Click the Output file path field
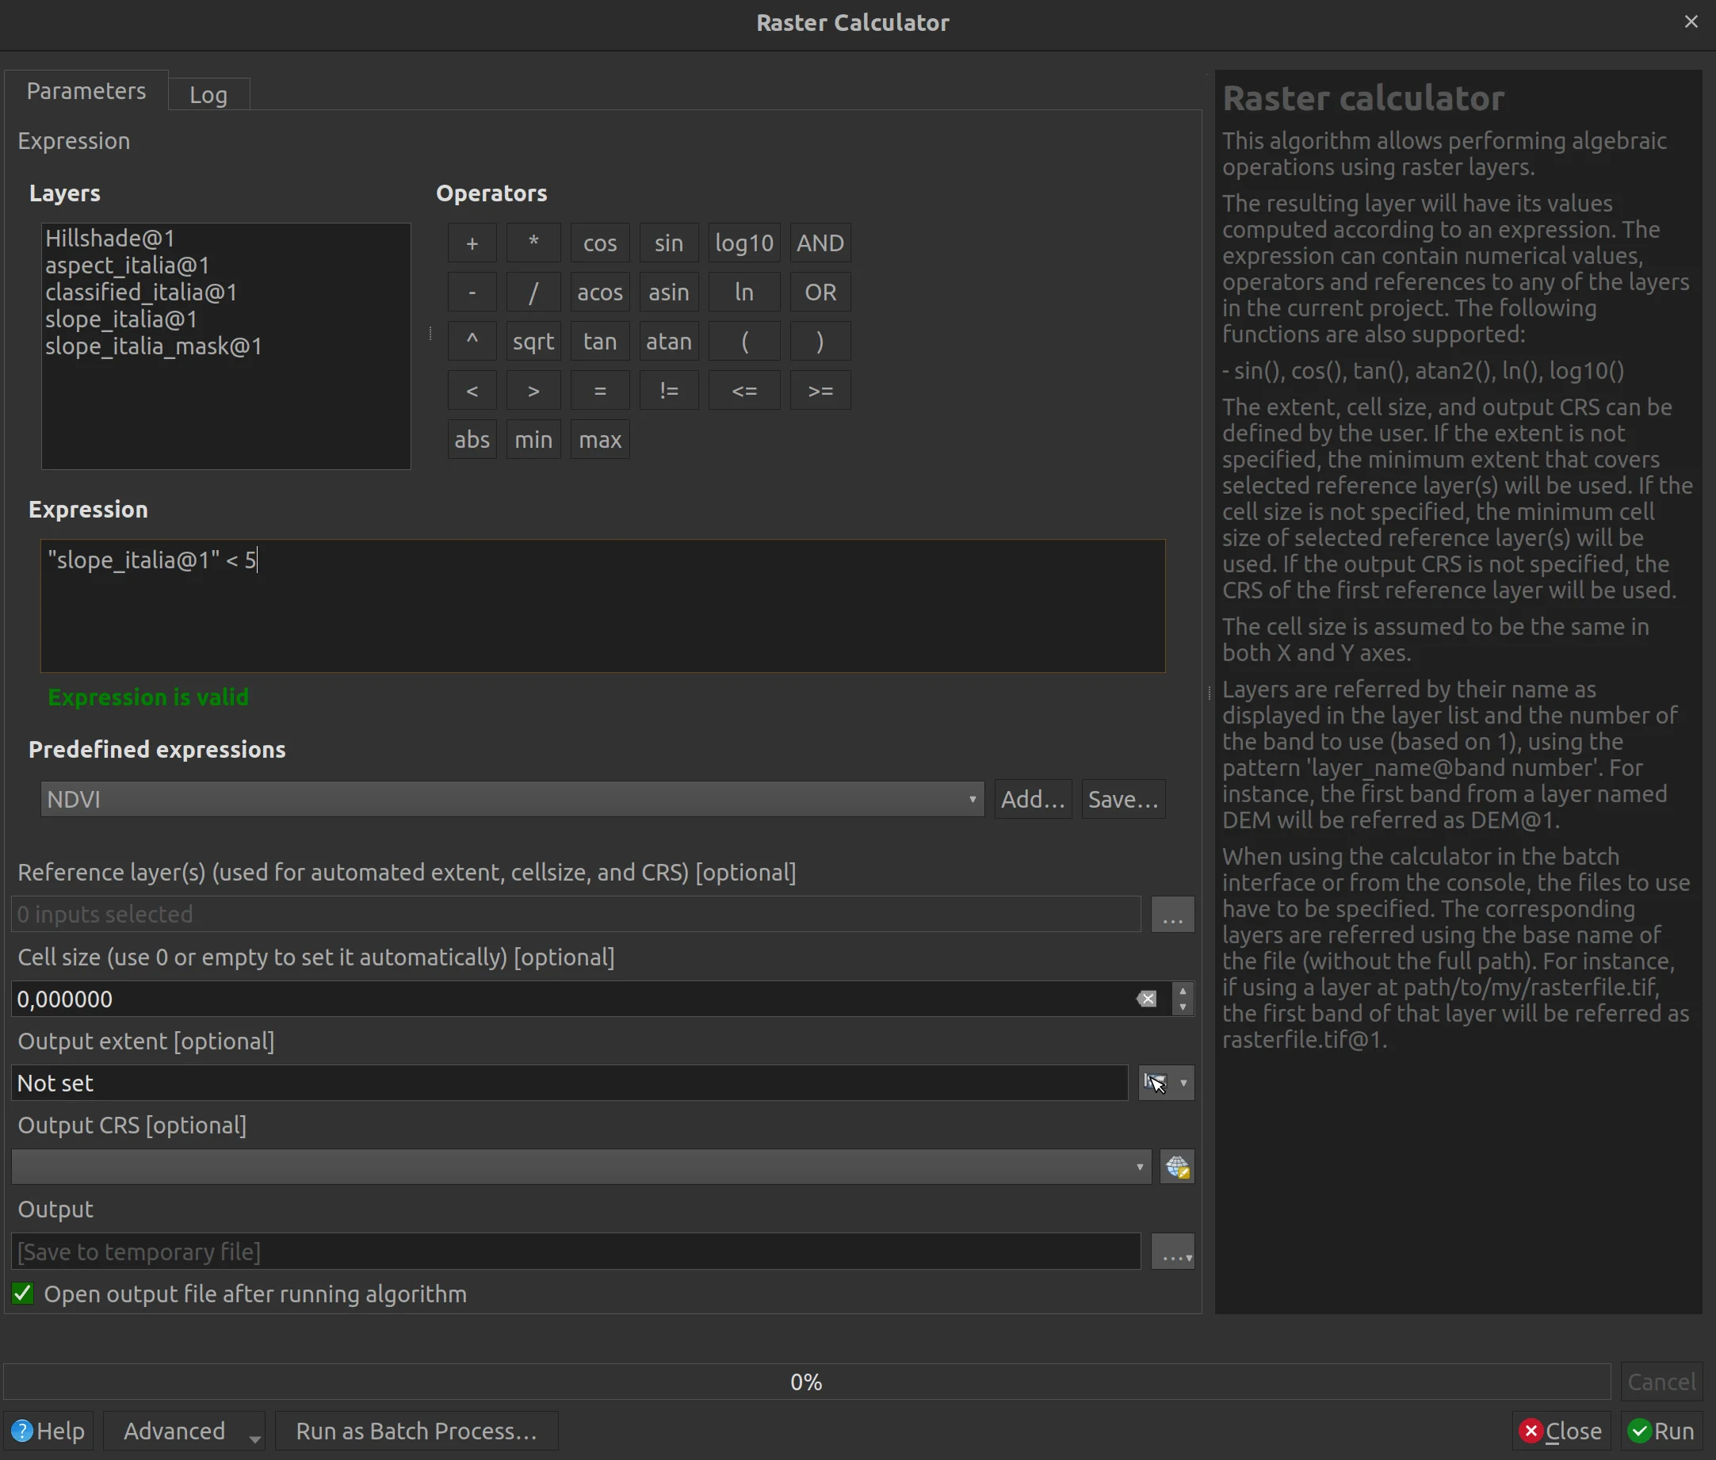1716x1460 pixels. pyautogui.click(x=576, y=1252)
